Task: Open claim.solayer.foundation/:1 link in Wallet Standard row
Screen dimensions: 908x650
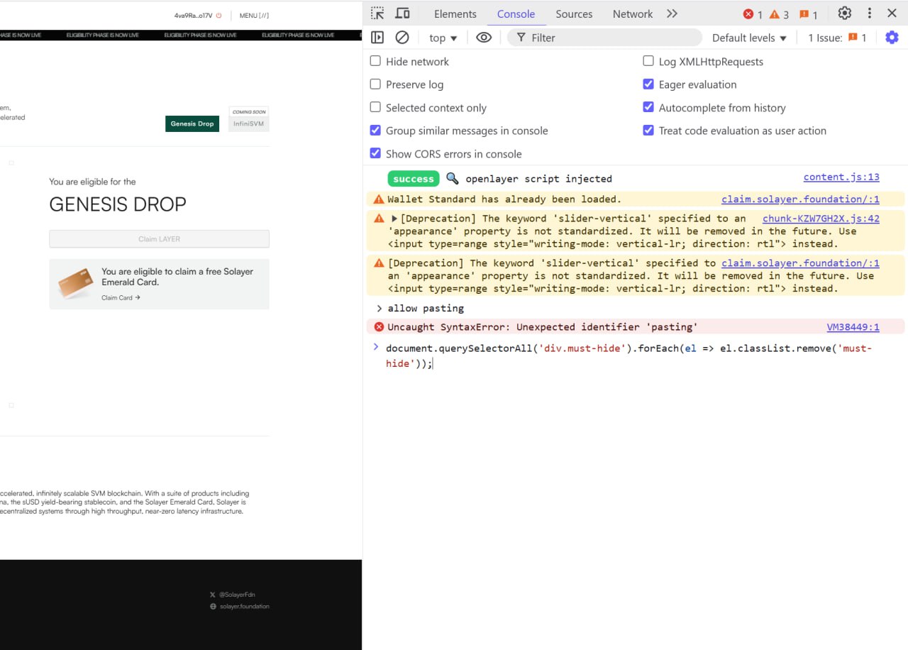Action: (x=800, y=199)
